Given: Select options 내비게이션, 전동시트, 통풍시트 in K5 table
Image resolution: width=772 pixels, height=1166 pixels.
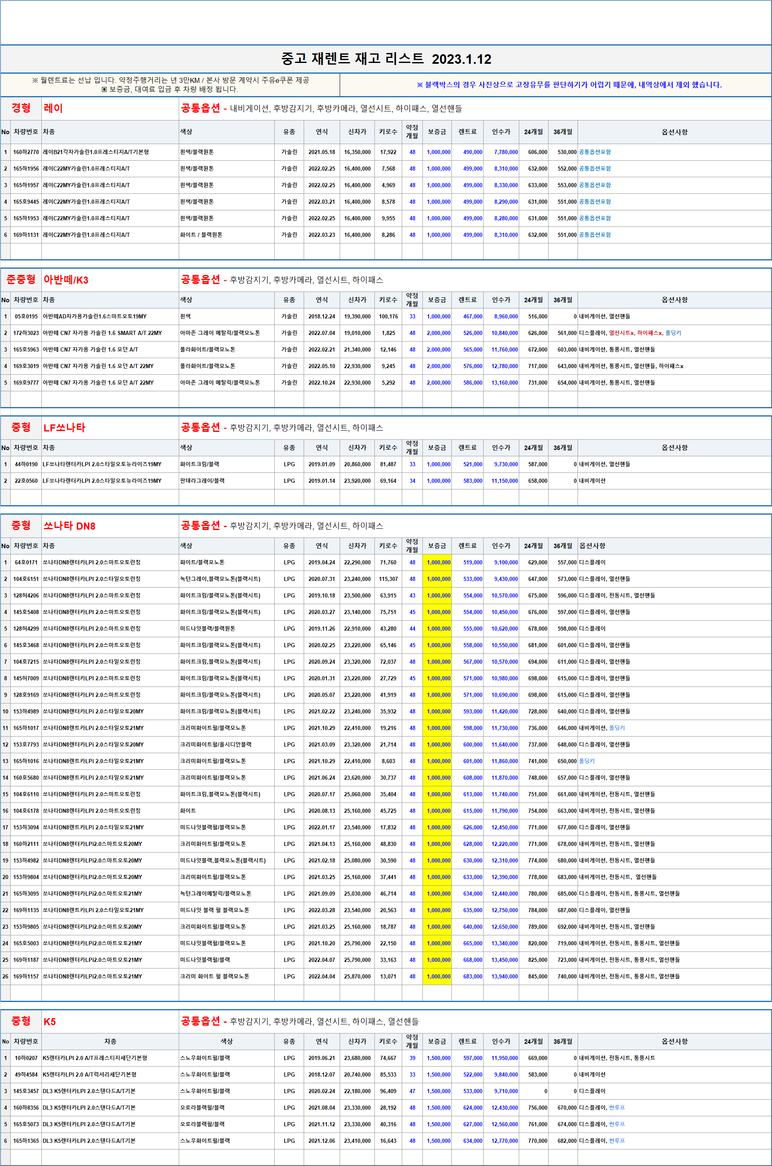Looking at the screenshot, I should point(617,1058).
